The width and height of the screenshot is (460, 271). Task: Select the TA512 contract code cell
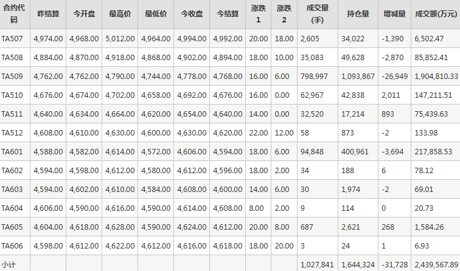click(x=12, y=132)
